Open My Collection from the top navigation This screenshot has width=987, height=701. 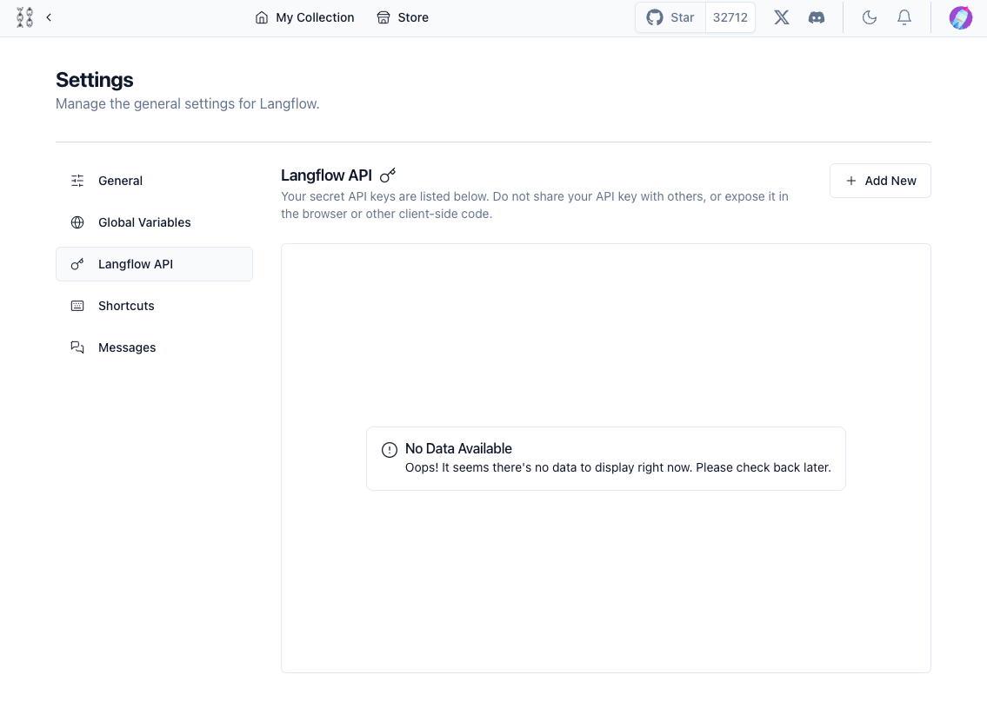click(304, 17)
